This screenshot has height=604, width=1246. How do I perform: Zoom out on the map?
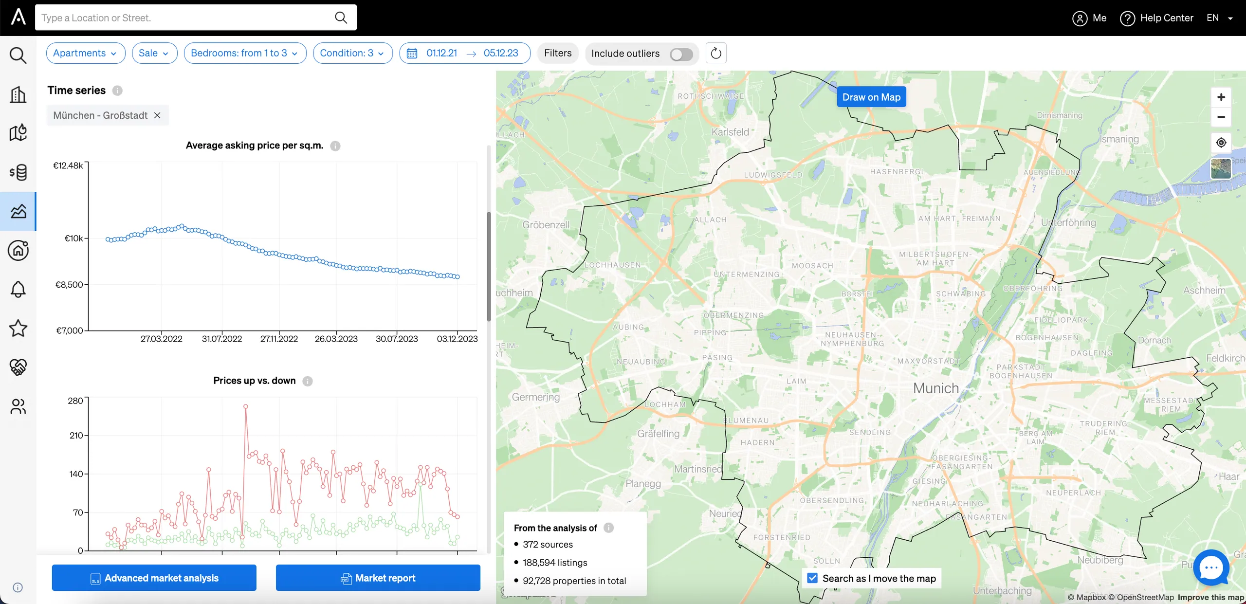[x=1221, y=117]
